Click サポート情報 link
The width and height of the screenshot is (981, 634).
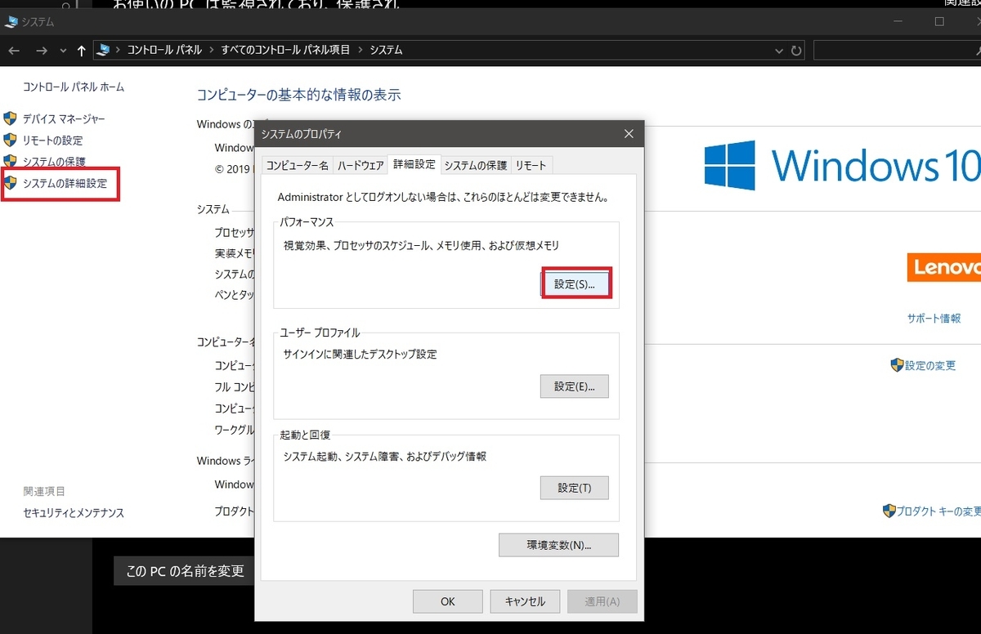coord(934,319)
